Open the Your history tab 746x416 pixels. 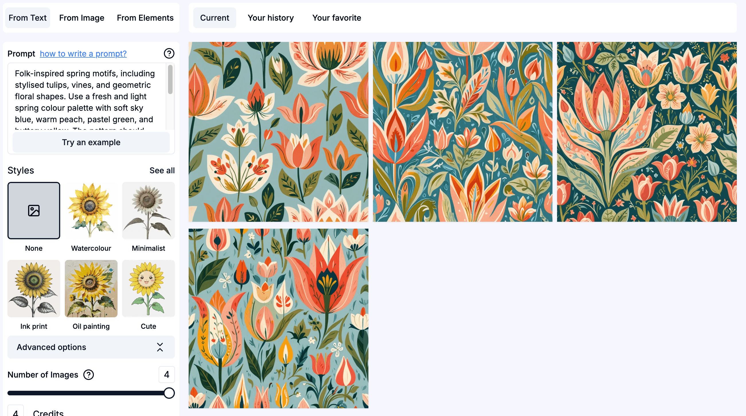pyautogui.click(x=270, y=18)
